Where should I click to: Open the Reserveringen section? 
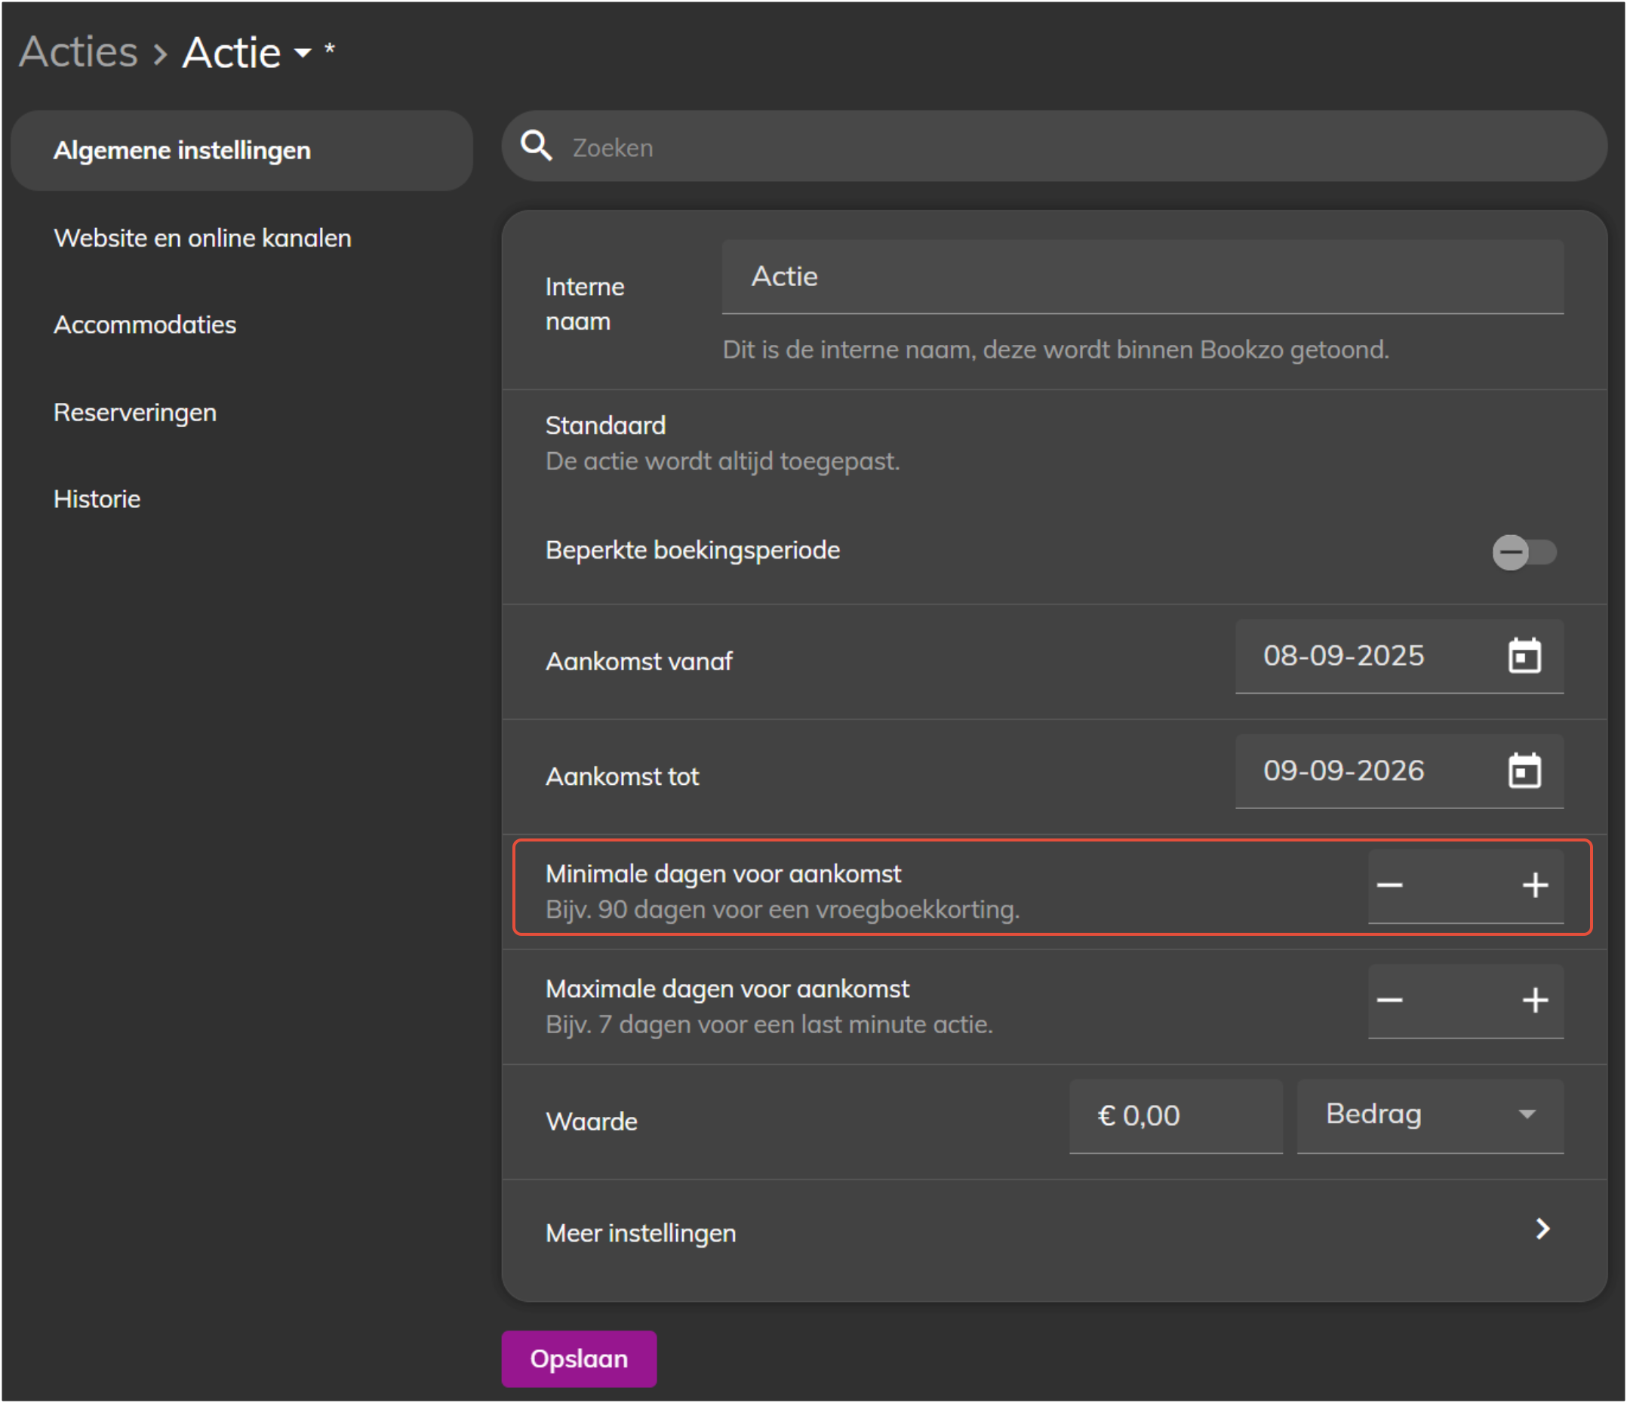point(135,412)
